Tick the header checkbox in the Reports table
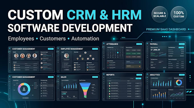Image resolution: width=194 pixels, height=108 pixels. click(x=108, y=81)
